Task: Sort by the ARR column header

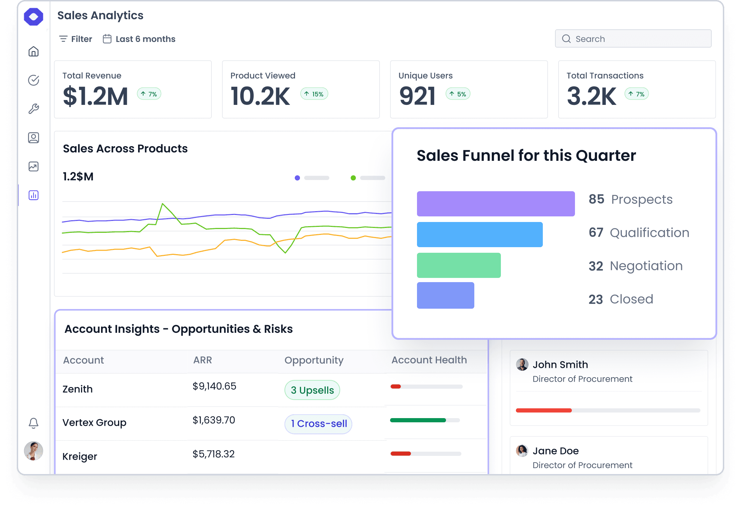Action: 203,360
